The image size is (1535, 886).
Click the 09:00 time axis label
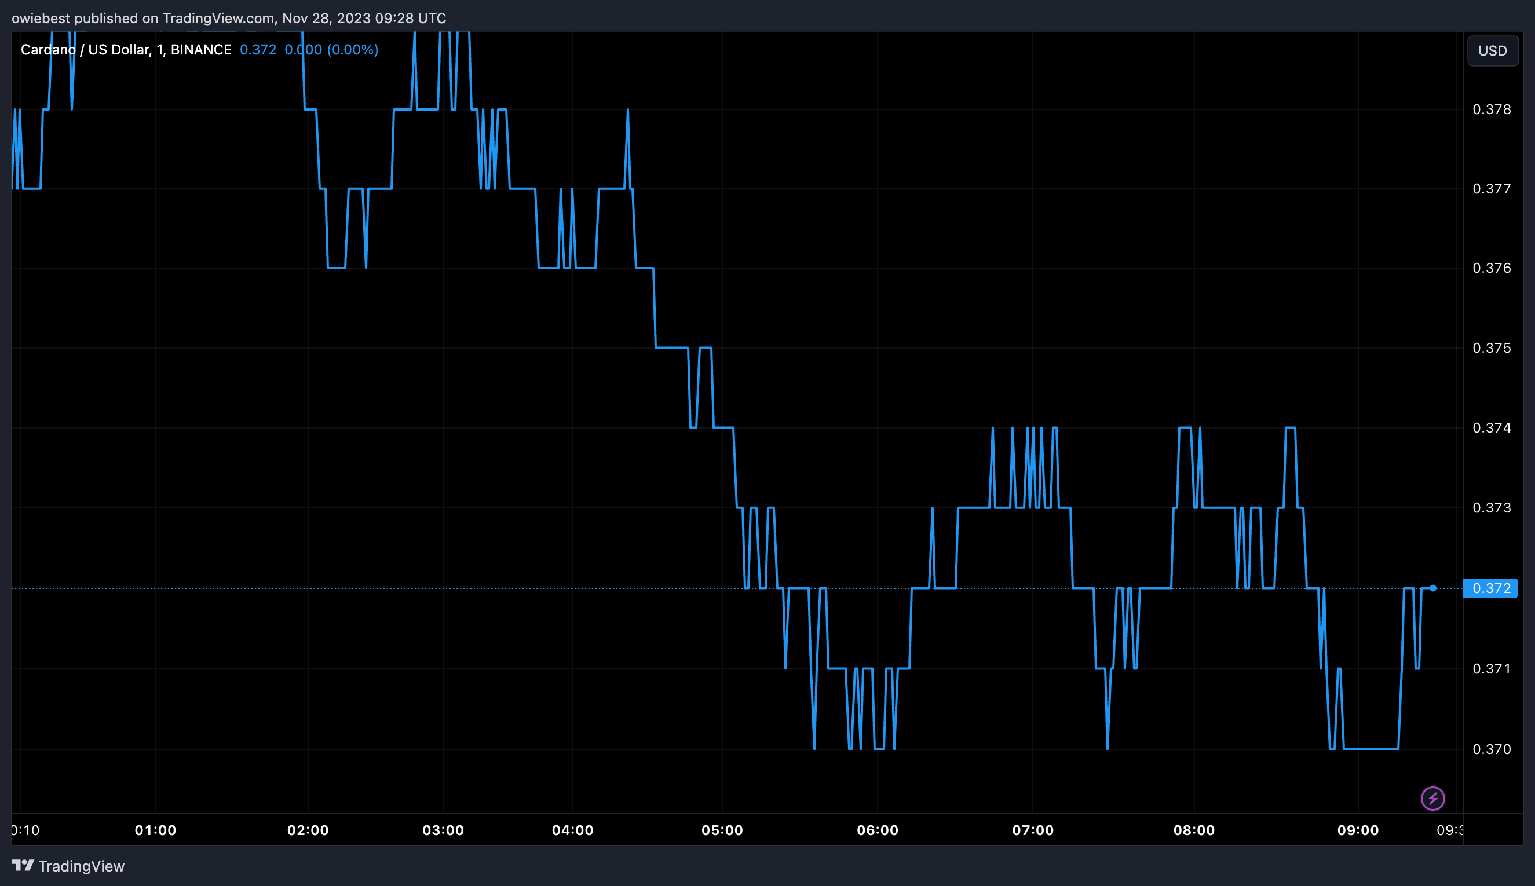[x=1357, y=830]
